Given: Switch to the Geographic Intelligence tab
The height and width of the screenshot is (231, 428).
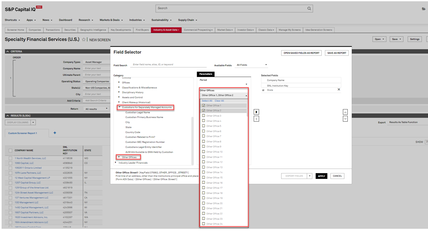Looking at the screenshot, I should (x=93, y=30).
